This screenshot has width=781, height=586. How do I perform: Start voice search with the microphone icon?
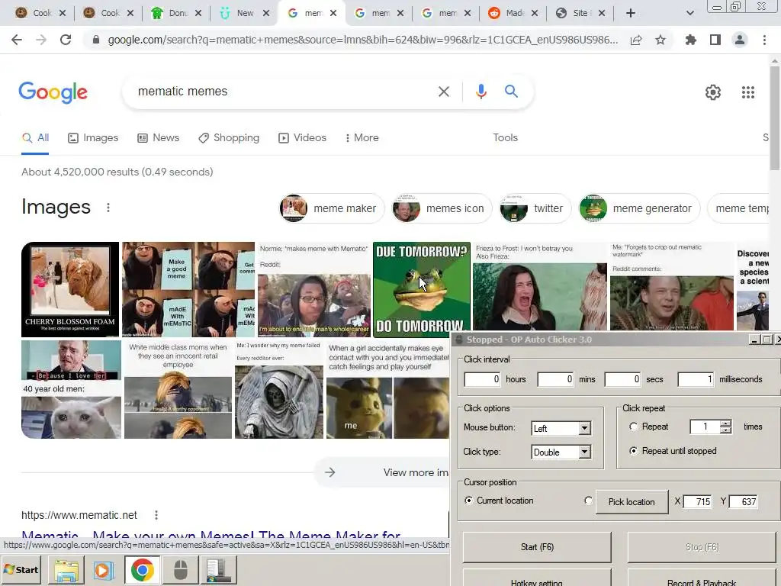[x=480, y=92]
